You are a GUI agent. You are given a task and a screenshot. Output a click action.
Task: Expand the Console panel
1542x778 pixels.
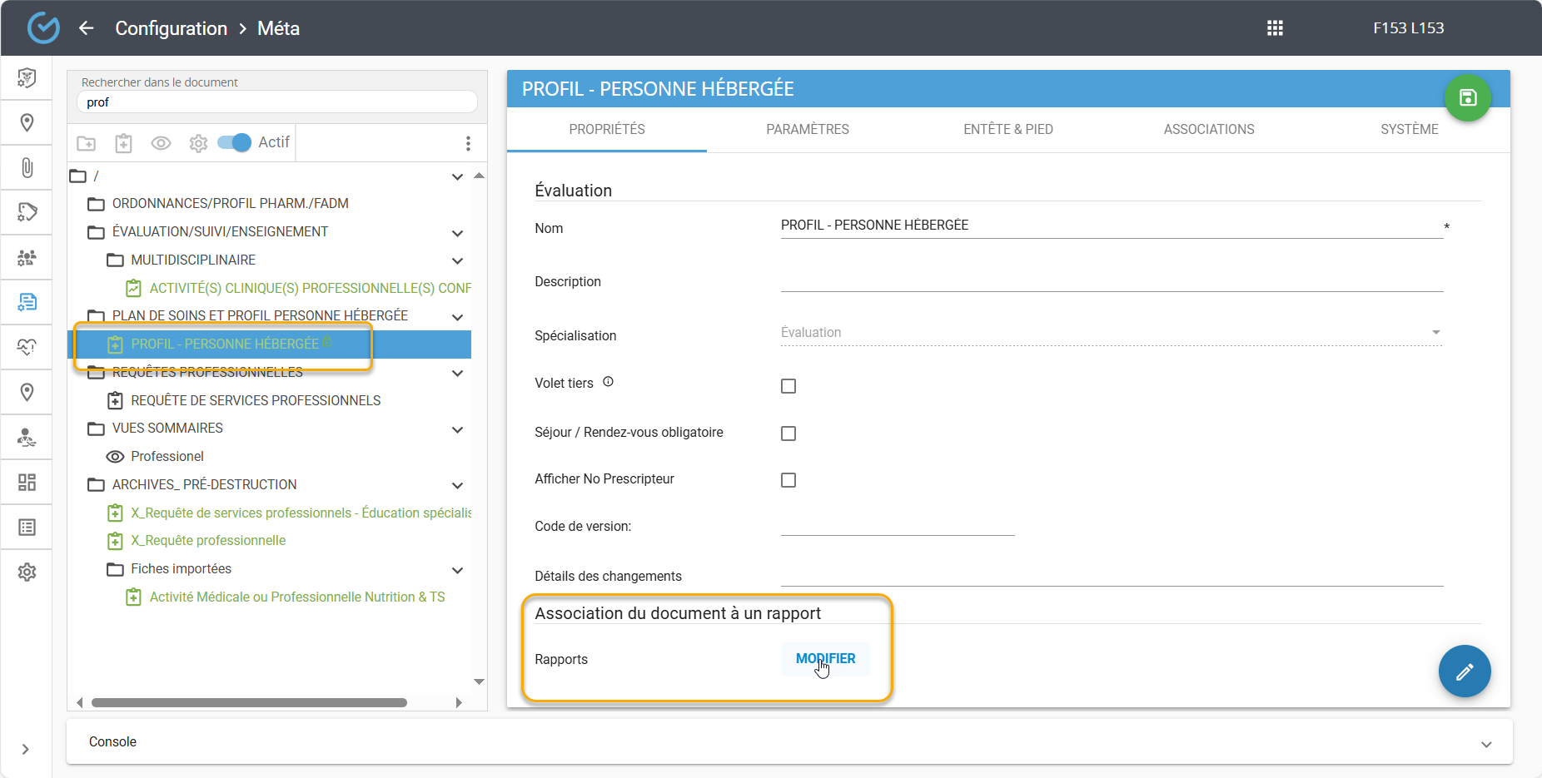tap(1485, 743)
